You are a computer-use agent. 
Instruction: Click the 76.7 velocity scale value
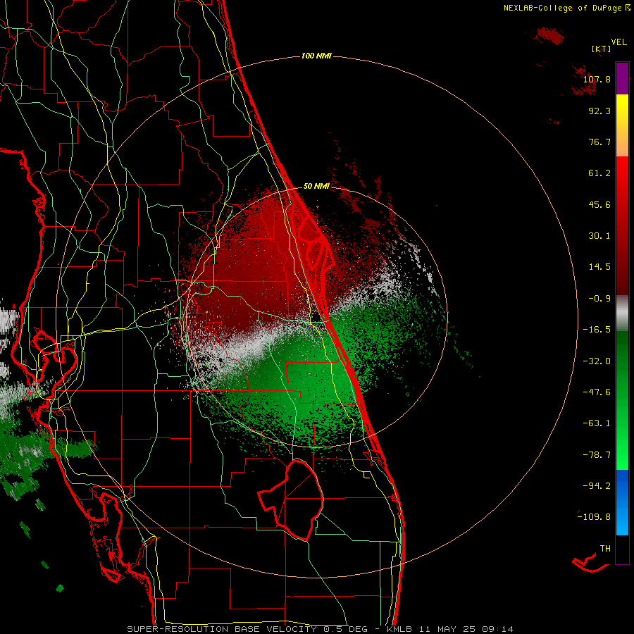[599, 142]
